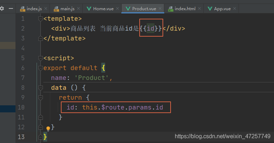The width and height of the screenshot is (274, 143).
Task: Click the 'name' property key on line 7
Action: (x=59, y=78)
